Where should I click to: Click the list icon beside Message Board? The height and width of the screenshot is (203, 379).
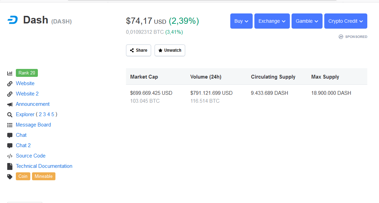tap(10, 125)
